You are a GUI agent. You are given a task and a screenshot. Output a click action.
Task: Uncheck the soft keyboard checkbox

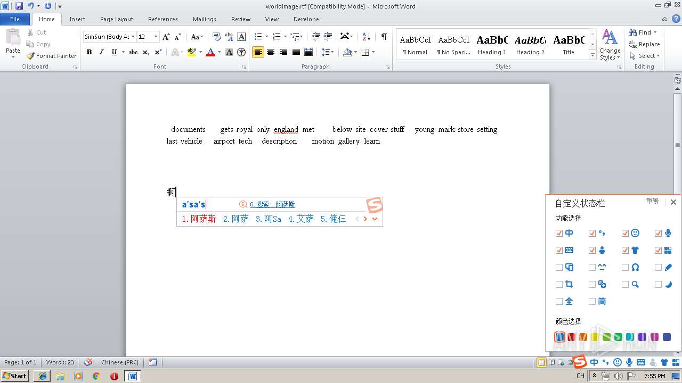[x=559, y=250]
